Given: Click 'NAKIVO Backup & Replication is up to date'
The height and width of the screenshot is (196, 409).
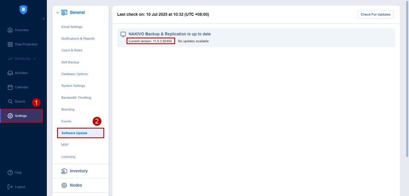Looking at the screenshot, I should 169,34.
